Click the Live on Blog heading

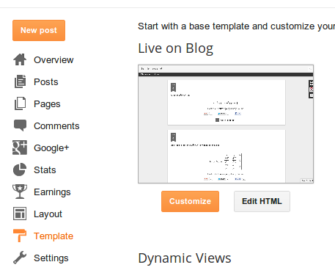click(x=175, y=48)
